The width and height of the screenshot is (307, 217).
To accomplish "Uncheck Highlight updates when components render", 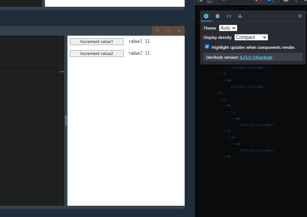I will tap(207, 47).
